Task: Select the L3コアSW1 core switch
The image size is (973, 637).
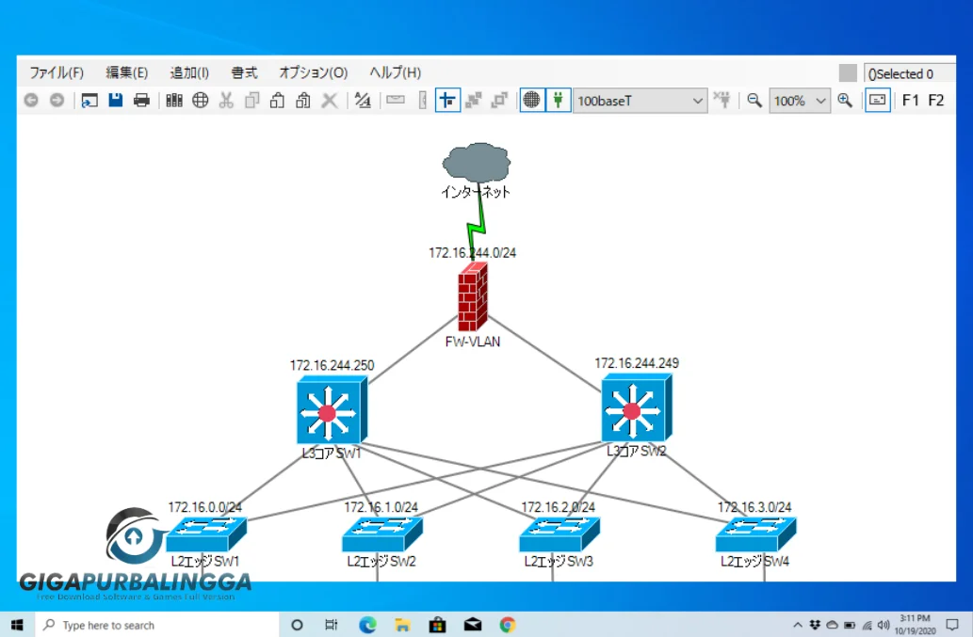Action: pos(332,409)
